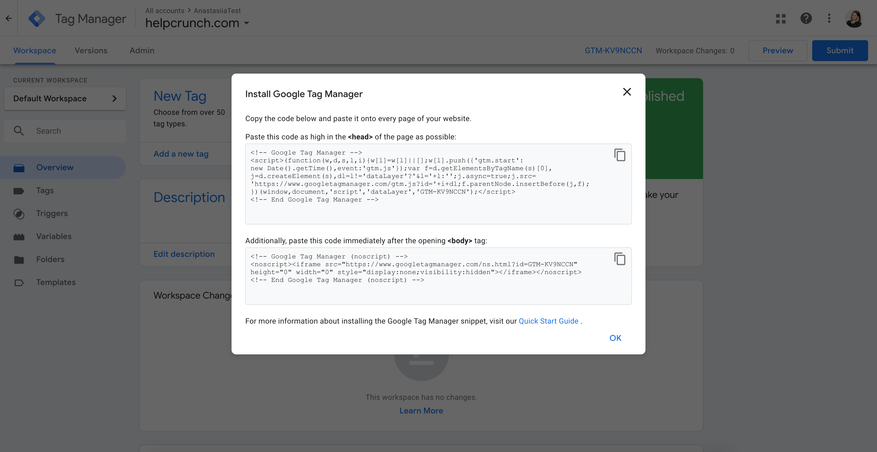
Task: Switch to the Versions tab
Action: 91,50
